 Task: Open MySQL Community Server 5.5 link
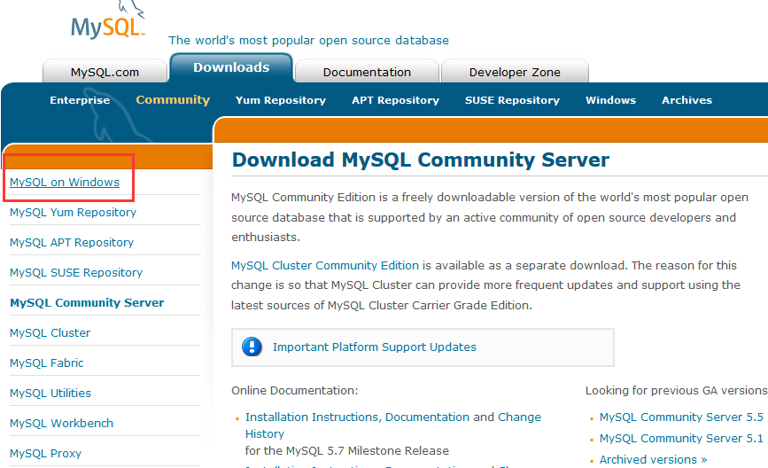681,417
